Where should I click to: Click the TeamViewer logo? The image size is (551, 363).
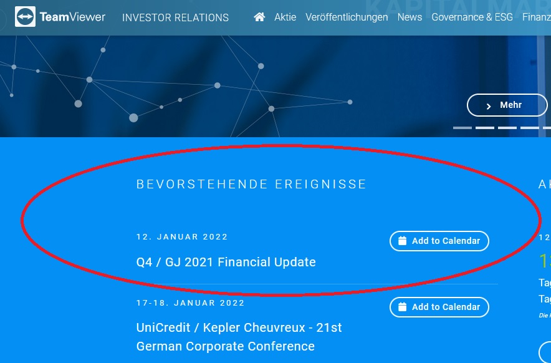coord(60,16)
